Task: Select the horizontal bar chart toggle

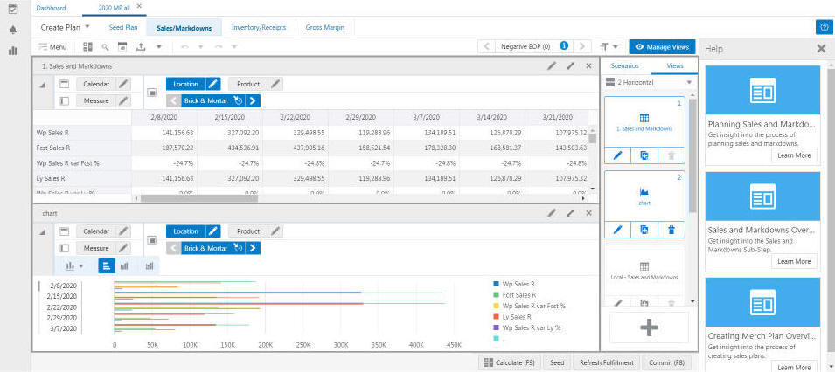Action: [x=106, y=265]
